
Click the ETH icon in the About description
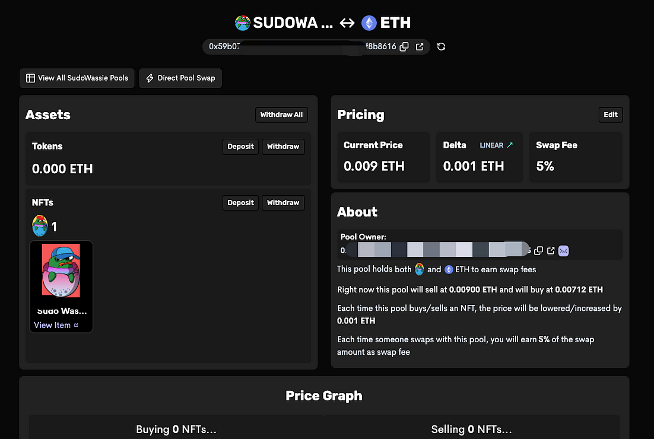(x=449, y=269)
